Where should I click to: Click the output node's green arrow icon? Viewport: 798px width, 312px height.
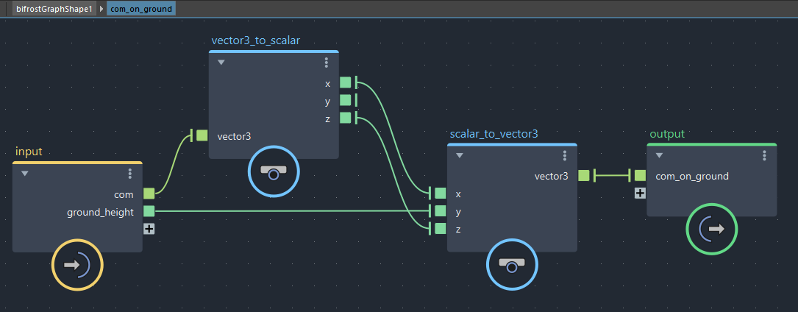[711, 229]
